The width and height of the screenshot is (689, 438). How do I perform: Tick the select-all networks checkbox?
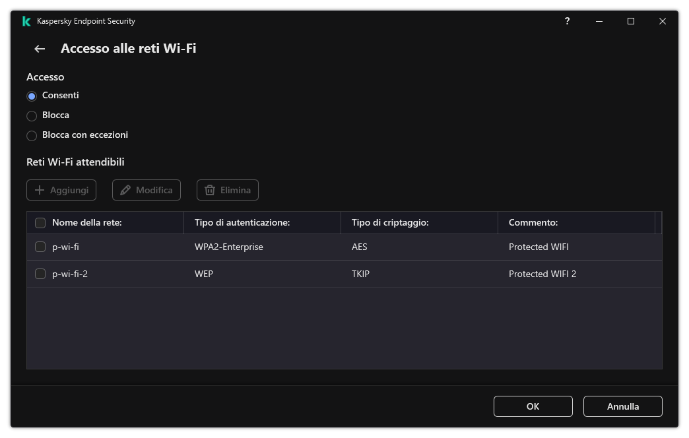click(40, 223)
